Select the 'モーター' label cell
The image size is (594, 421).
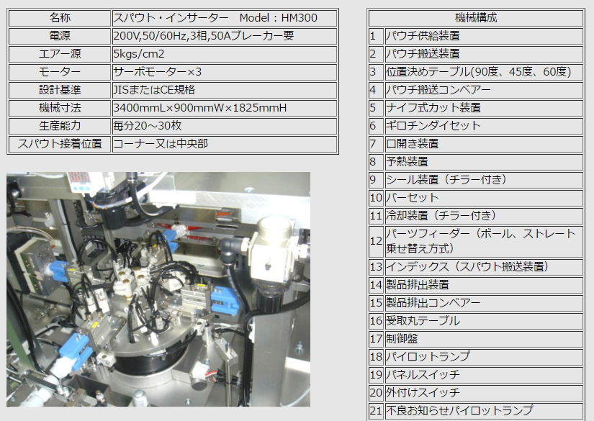pyautogui.click(x=60, y=72)
